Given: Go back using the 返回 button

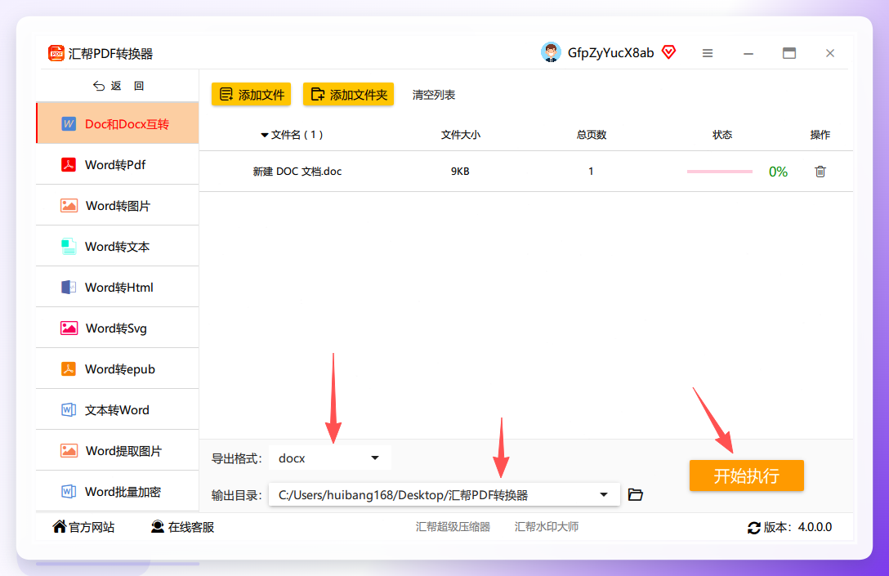Looking at the screenshot, I should pyautogui.click(x=118, y=86).
